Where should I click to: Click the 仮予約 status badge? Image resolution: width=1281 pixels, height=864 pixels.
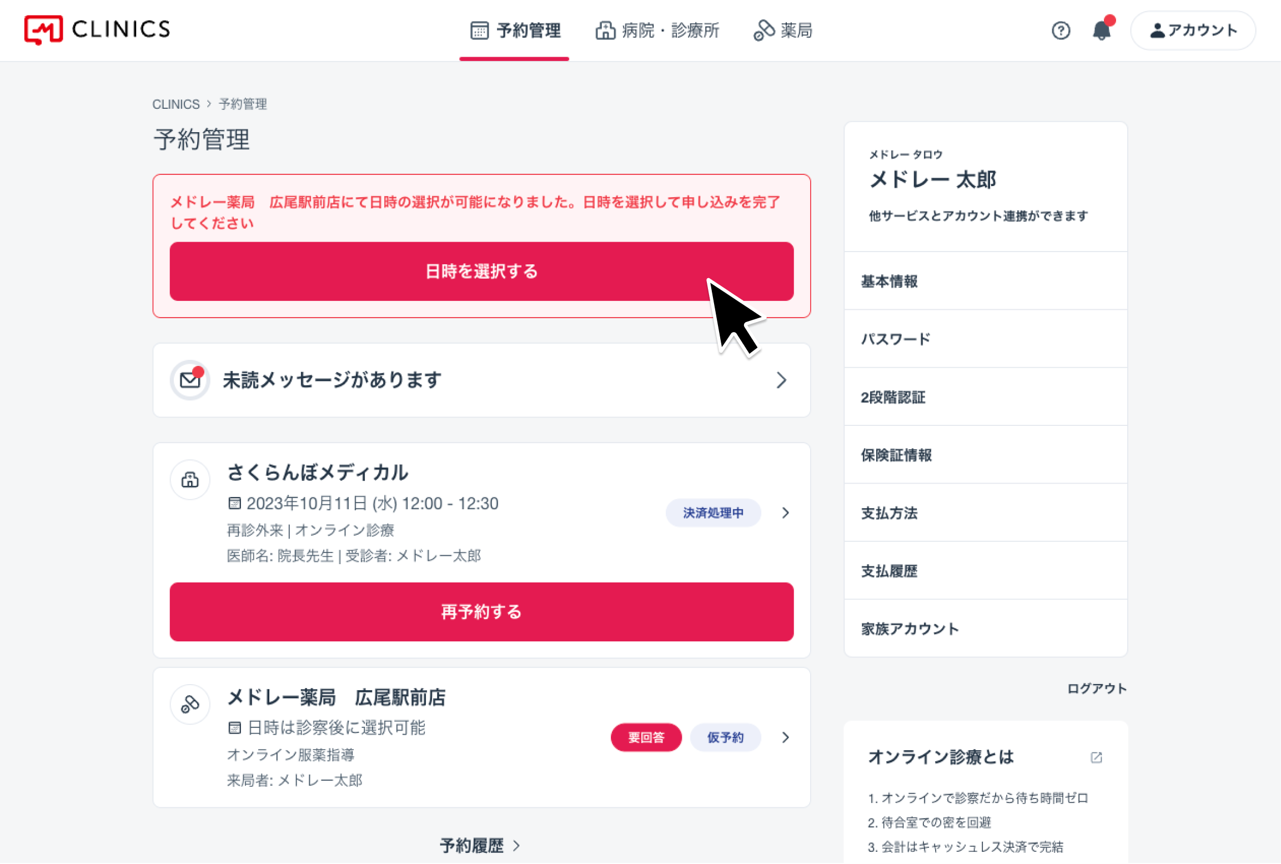[x=725, y=738]
